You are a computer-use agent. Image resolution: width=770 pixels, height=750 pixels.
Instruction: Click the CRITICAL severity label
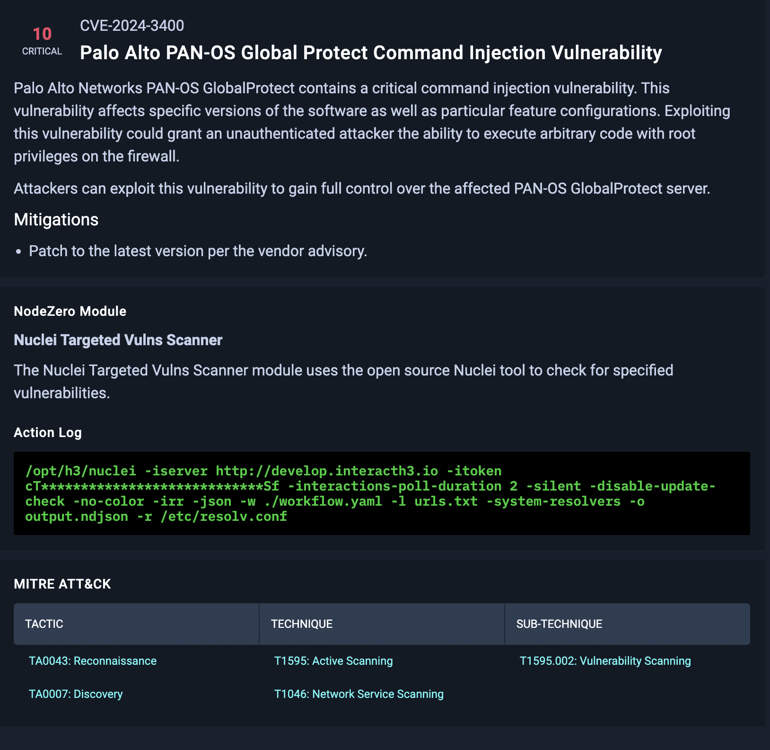[x=42, y=51]
